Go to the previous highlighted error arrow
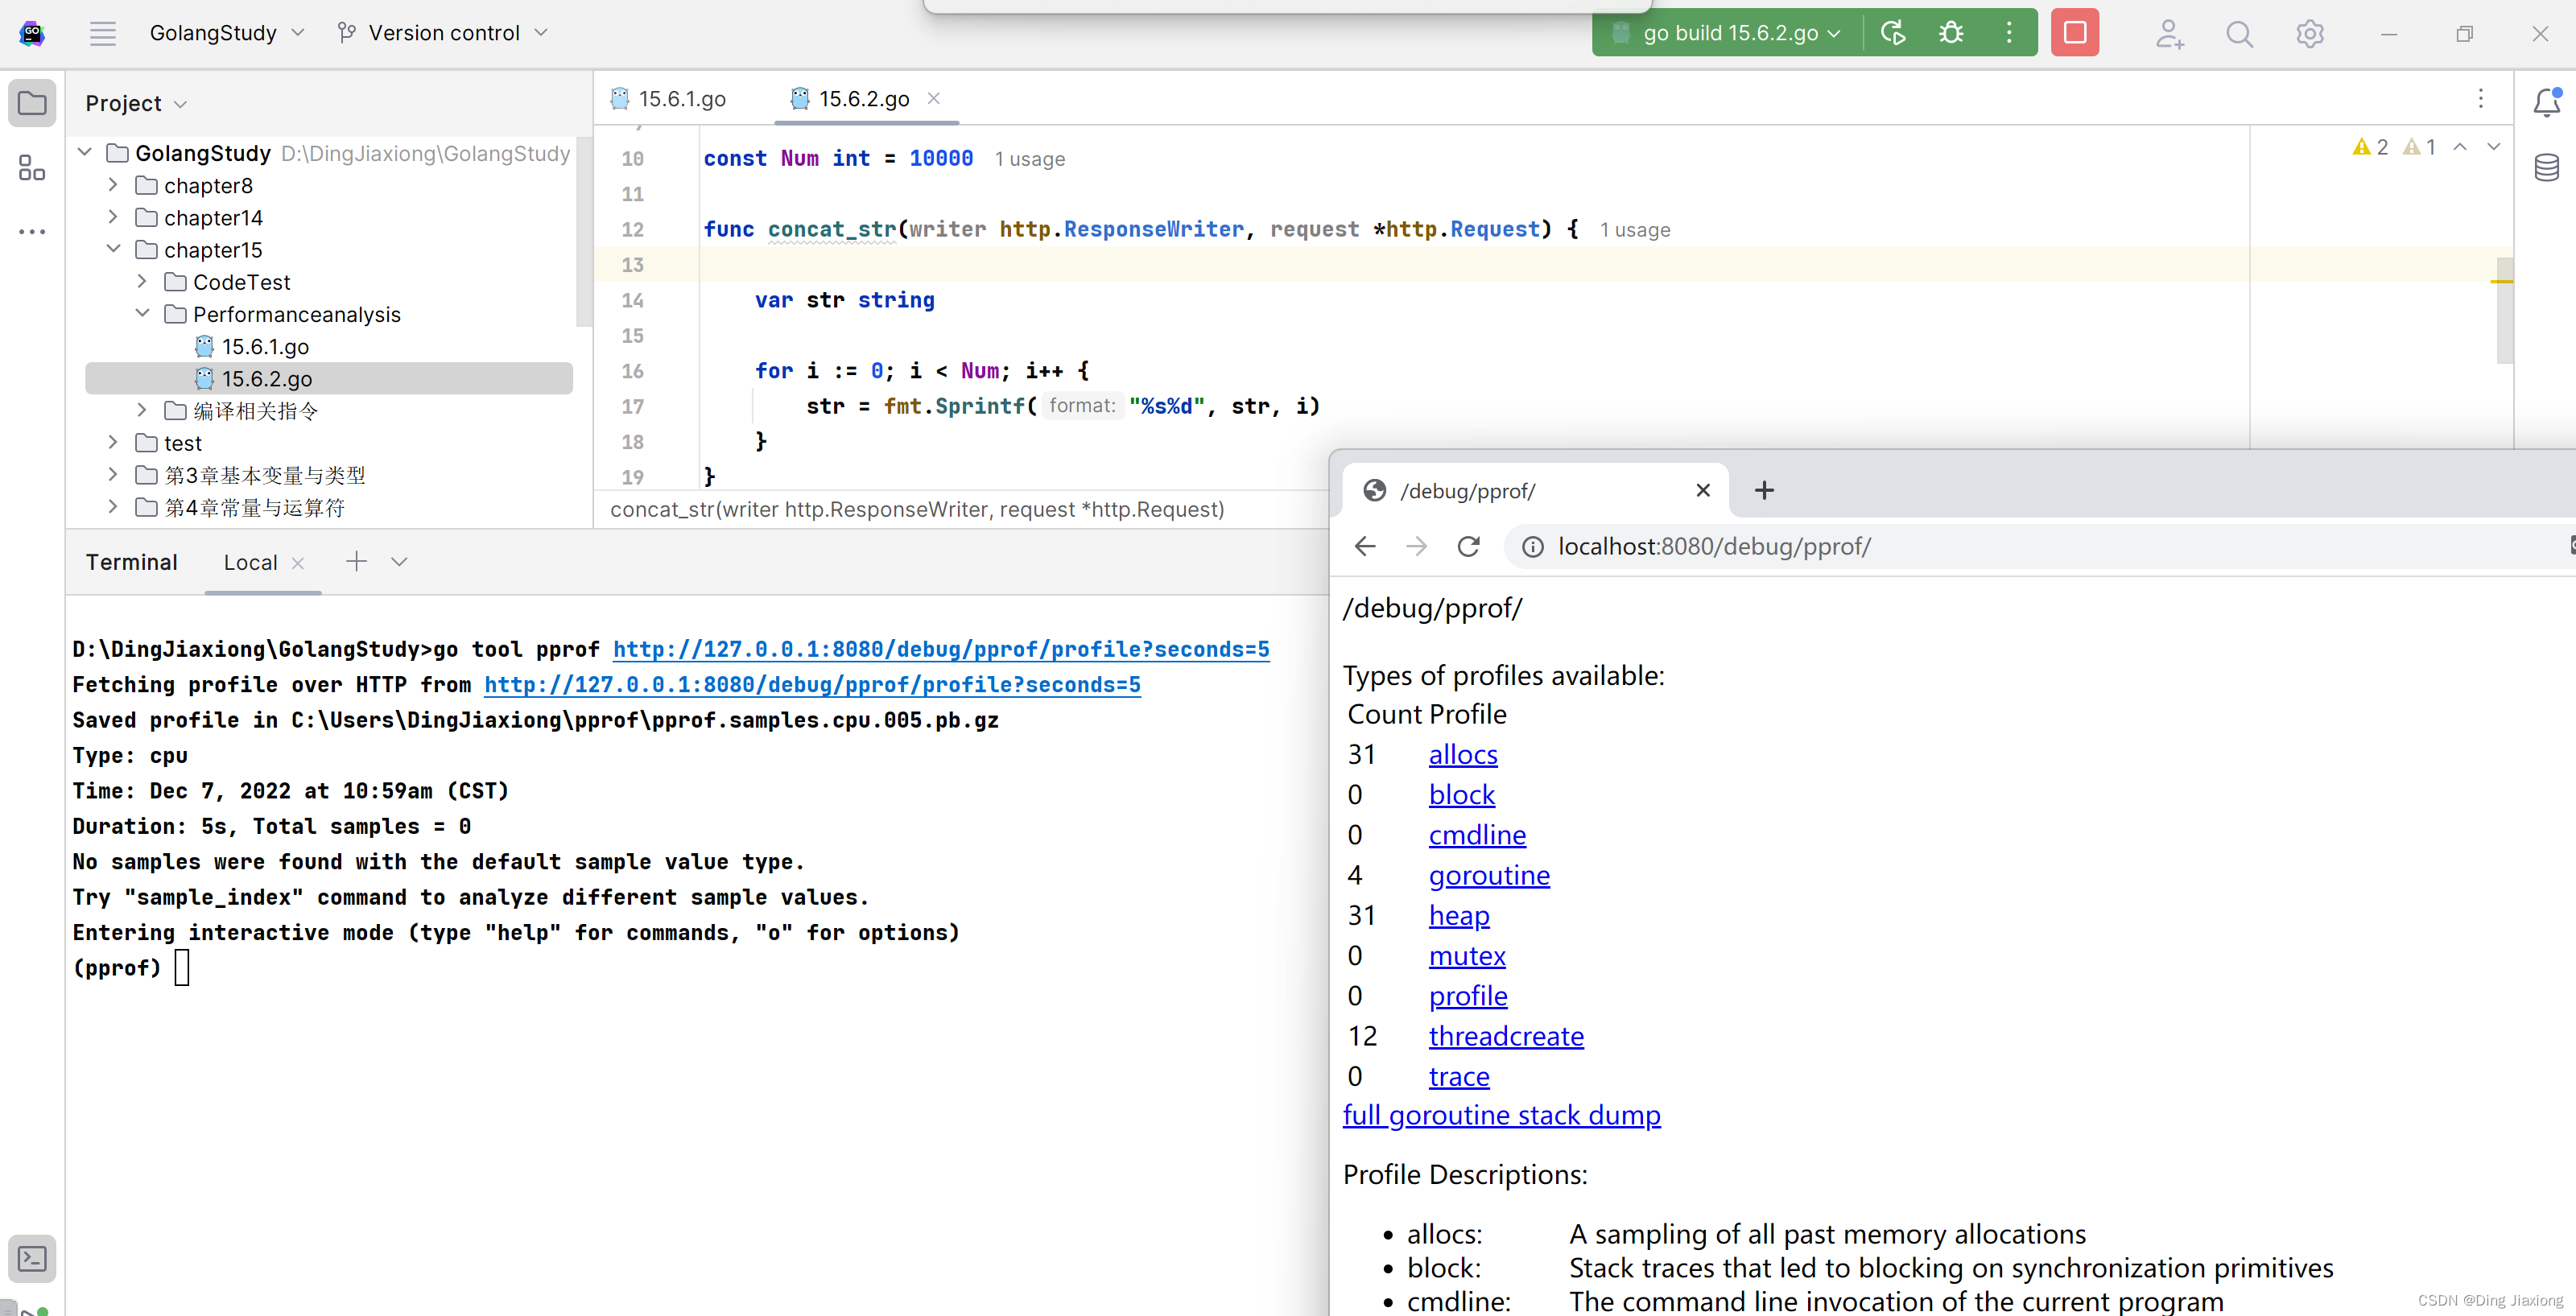 click(x=2461, y=147)
